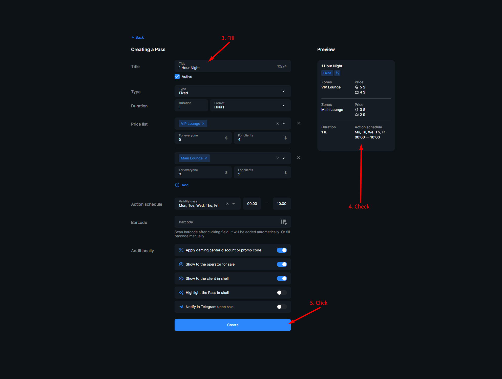Click the eye icon on 'Show to the client in shell'
This screenshot has height=379, width=502.
pos(181,278)
